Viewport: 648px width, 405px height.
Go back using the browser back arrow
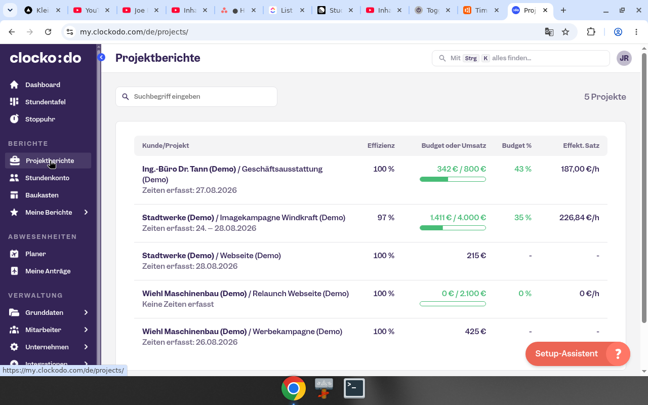[x=12, y=32]
